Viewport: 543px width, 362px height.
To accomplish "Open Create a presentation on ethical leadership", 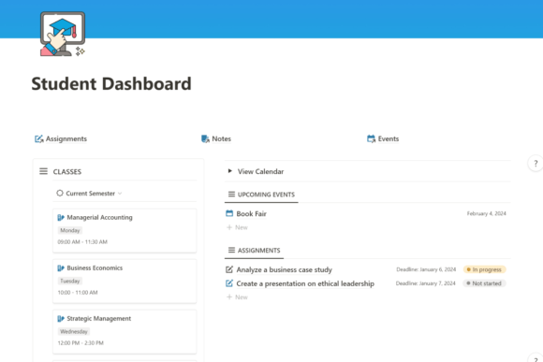I will 305,283.
